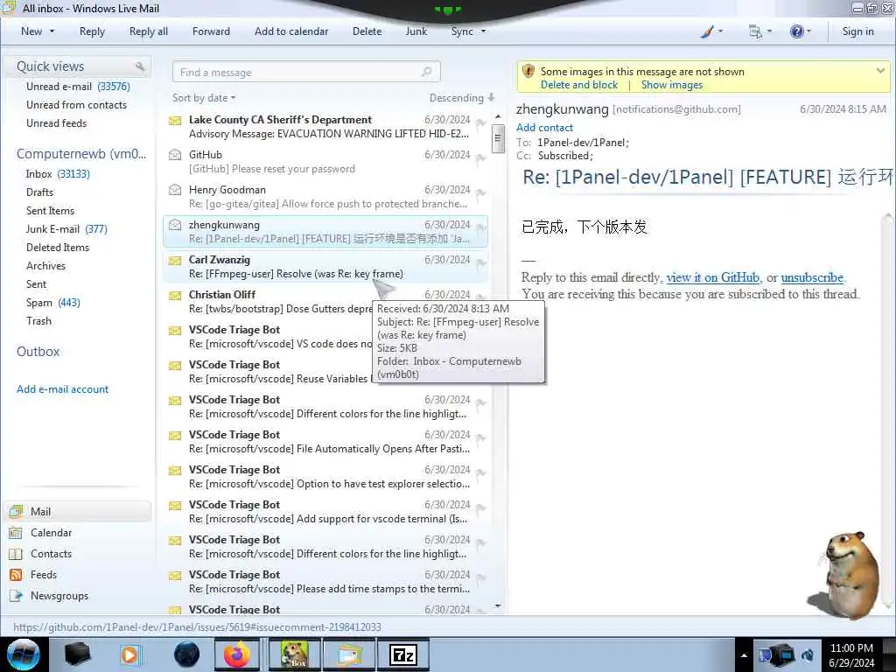The image size is (896, 672).
Task: Toggle flag on the Option to have test explorer message
Action: (x=481, y=472)
